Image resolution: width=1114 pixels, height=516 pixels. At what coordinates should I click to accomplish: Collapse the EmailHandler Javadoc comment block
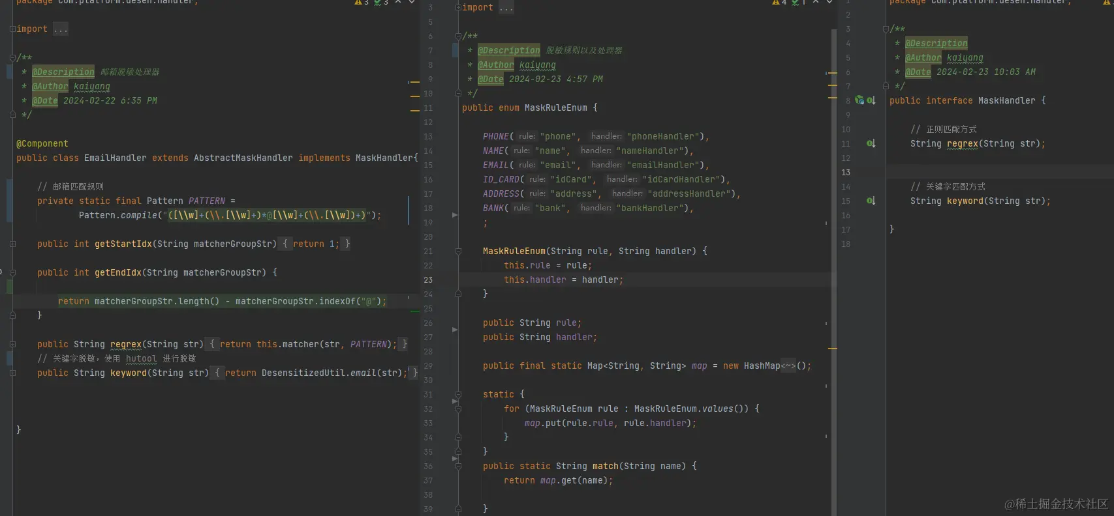coord(12,57)
